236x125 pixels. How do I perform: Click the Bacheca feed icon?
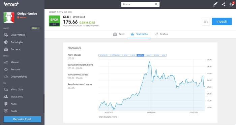click(6, 49)
